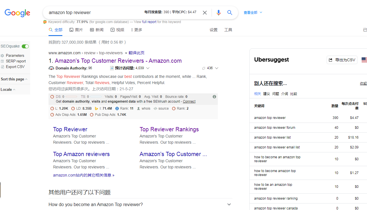Click the DS score bar indicator
The image size is (367, 210).
(71, 97)
